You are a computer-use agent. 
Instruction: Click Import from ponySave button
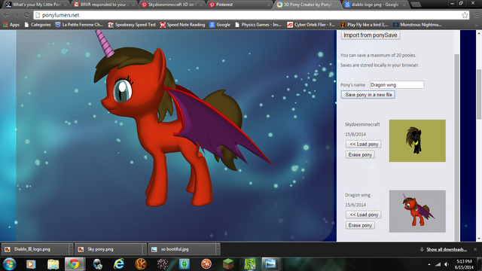pos(371,35)
